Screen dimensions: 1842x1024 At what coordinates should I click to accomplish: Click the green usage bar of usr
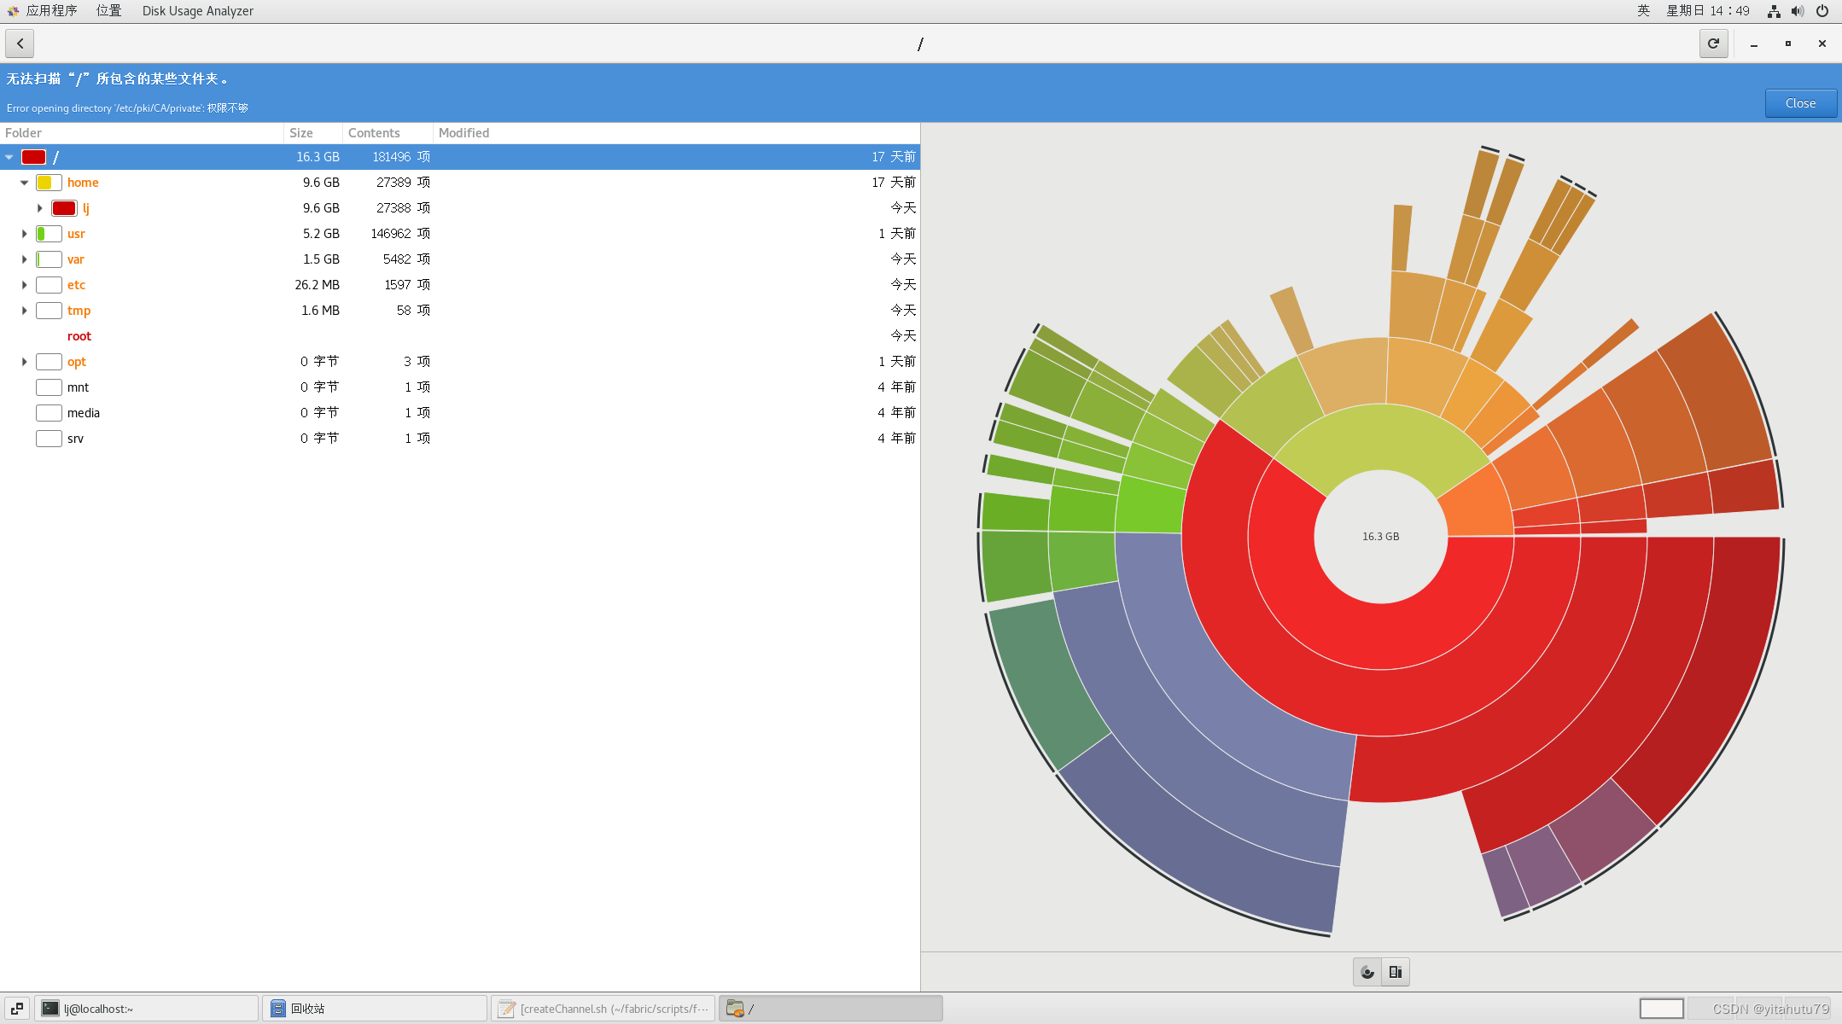49,234
